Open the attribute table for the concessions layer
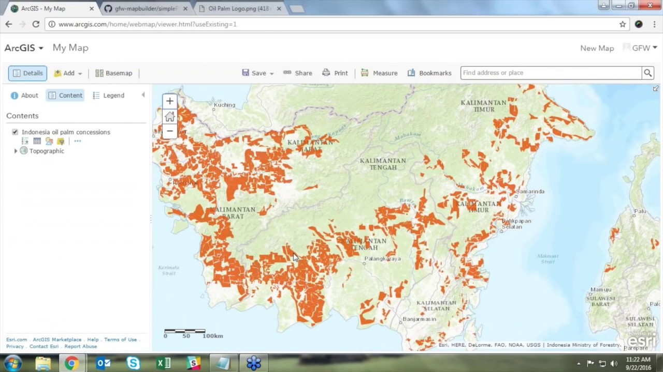The height and width of the screenshot is (372, 663). 37,141
